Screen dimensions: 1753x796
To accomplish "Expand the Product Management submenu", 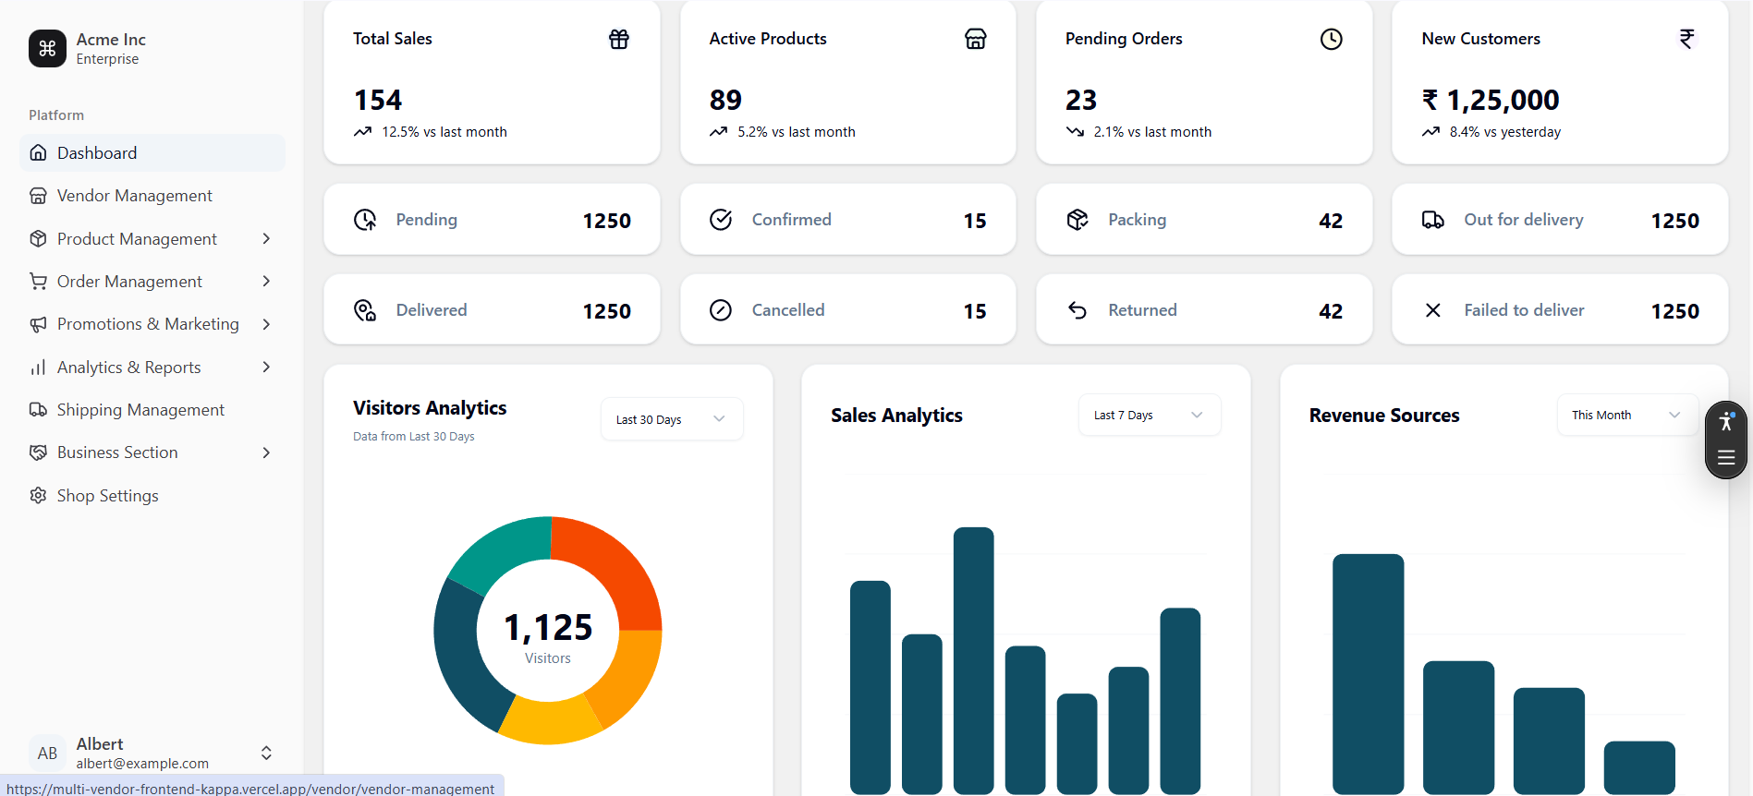I will (x=266, y=239).
